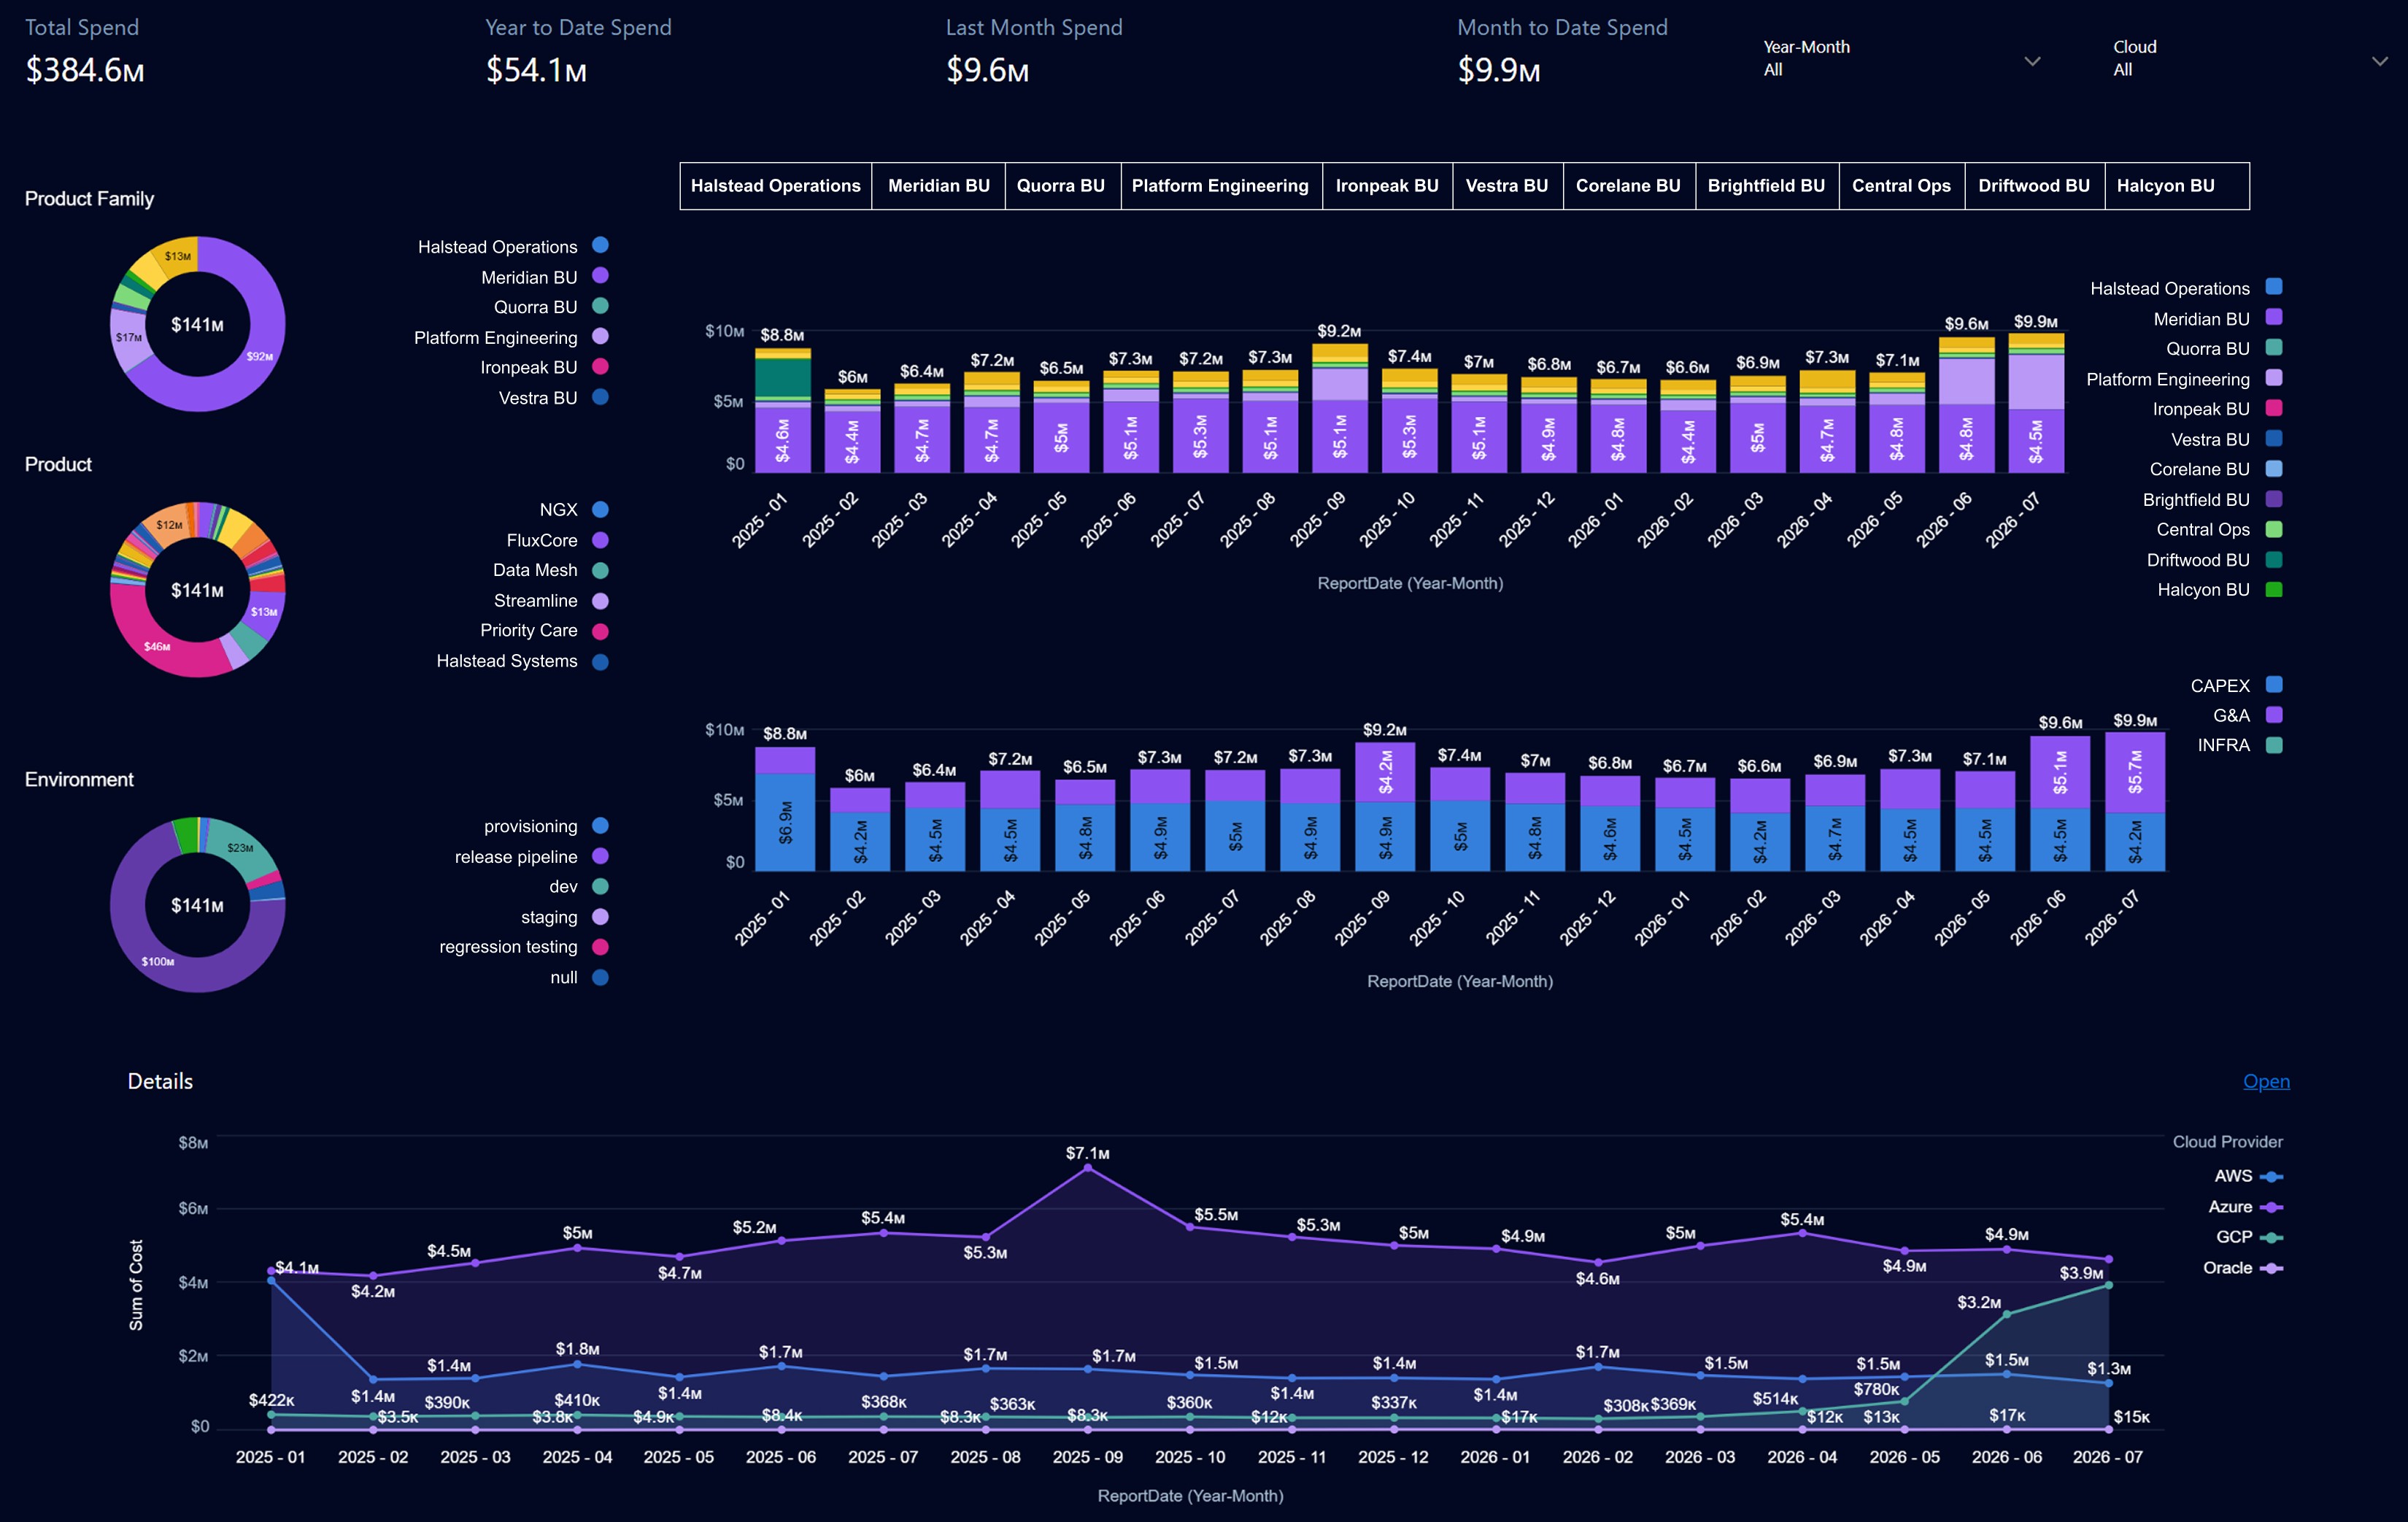Click the FluxCore legend dot
Screen dimensions: 2408x1522
[x=600, y=539]
